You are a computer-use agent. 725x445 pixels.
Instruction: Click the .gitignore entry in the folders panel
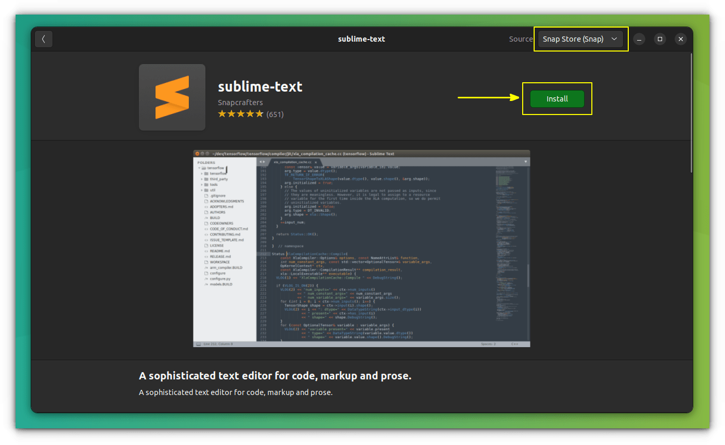[217, 196]
